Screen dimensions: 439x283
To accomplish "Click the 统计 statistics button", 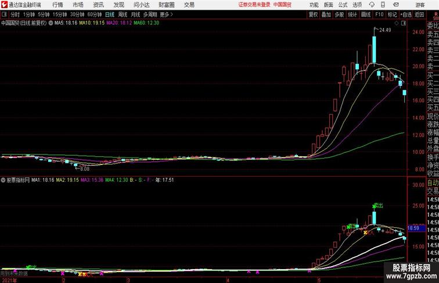I will coord(352,15).
